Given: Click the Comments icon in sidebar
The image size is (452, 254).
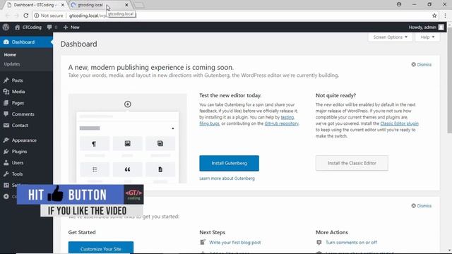Looking at the screenshot, I should point(6,114).
